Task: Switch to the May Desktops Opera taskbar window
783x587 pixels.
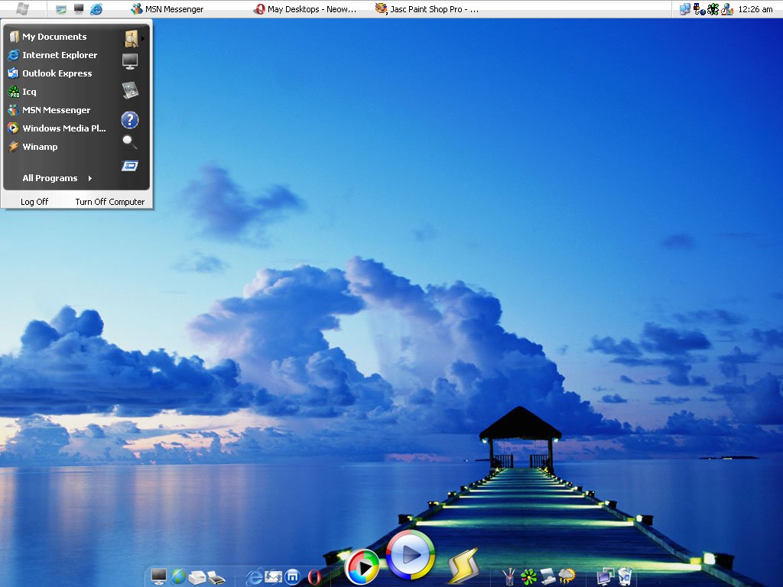Action: click(x=305, y=9)
